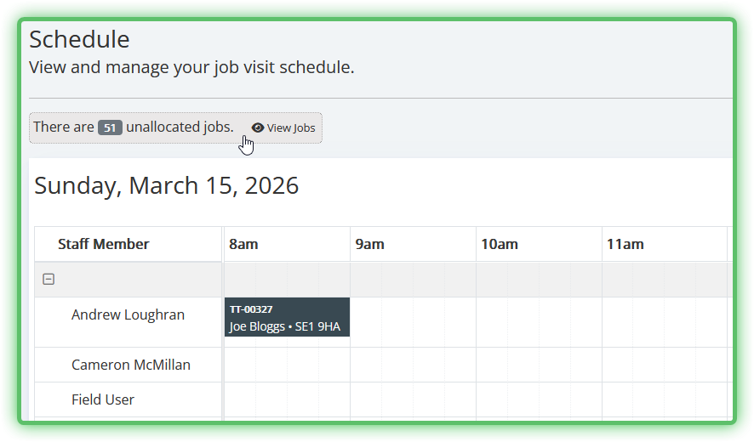Viewport: 754px width, 442px height.
Task: Click the Staff Member column header
Action: click(x=103, y=244)
